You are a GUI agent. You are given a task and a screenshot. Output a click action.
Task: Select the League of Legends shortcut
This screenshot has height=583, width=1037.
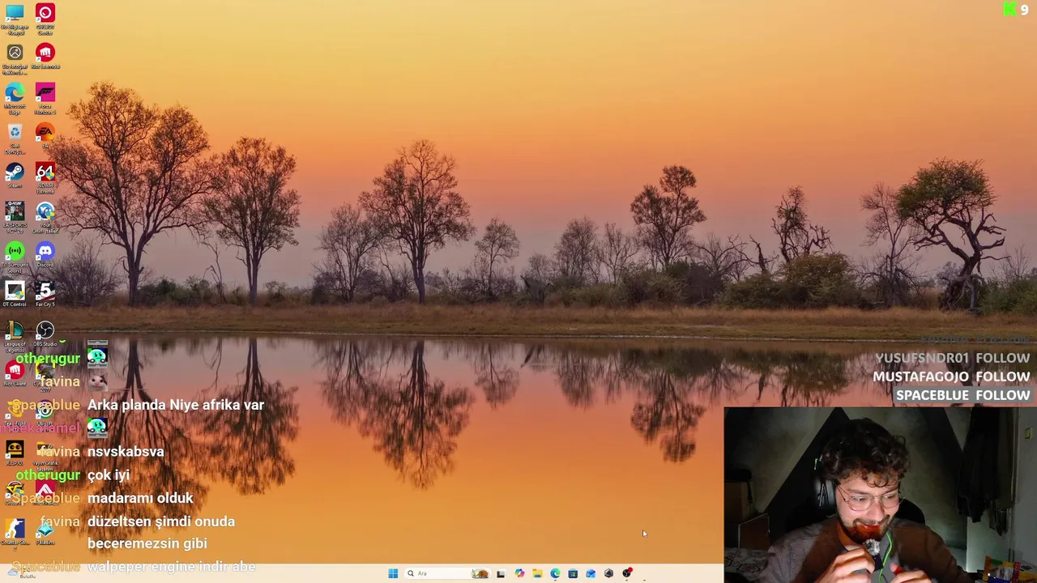pyautogui.click(x=15, y=335)
